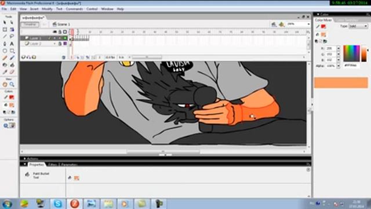Toggle the Lock Fill option in toolbox
Viewport: 371px width, 209px height.
12,125
